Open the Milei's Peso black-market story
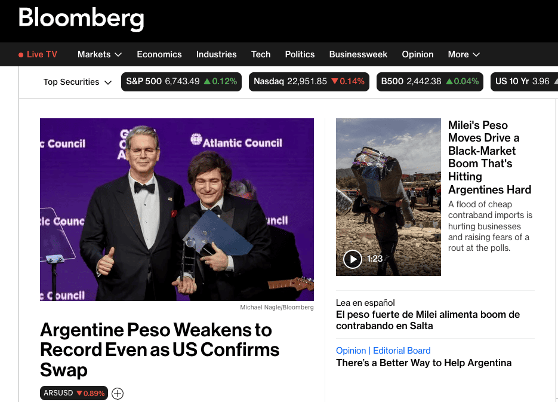Viewport: 558px width, 402px height. [x=489, y=157]
